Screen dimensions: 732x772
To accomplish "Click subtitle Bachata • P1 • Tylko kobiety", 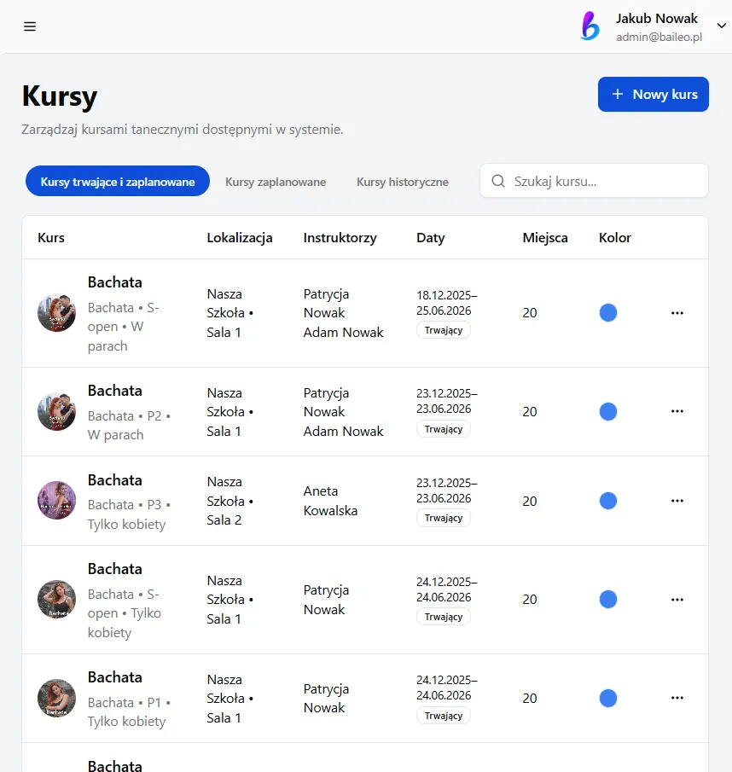I will click(x=129, y=712).
